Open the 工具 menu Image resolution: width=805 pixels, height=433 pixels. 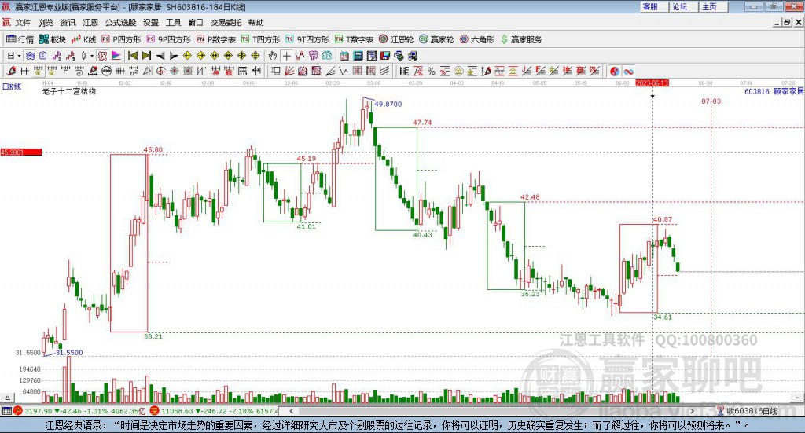click(173, 23)
